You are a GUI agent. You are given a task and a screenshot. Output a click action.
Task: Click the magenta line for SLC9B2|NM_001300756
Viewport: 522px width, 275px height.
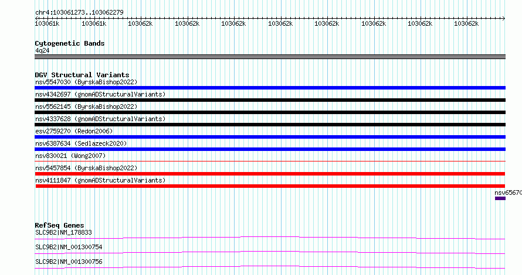click(270, 267)
